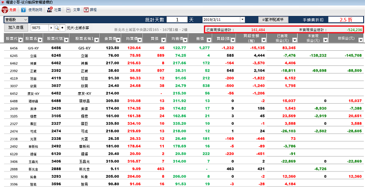Click 康友-KY average sell price 215.30
Viewport: 365px width, 187px height.
[179, 93]
